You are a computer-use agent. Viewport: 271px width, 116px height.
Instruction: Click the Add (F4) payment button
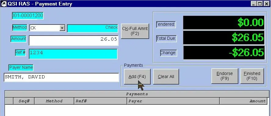point(137,77)
